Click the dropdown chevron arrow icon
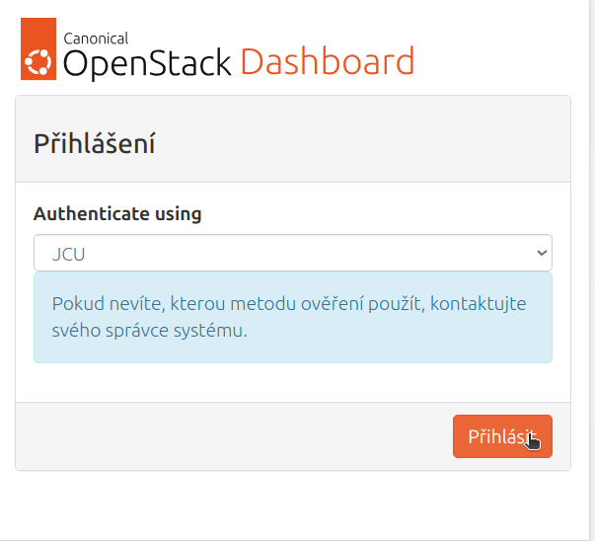Image resolution: width=595 pixels, height=541 pixels. coord(541,253)
